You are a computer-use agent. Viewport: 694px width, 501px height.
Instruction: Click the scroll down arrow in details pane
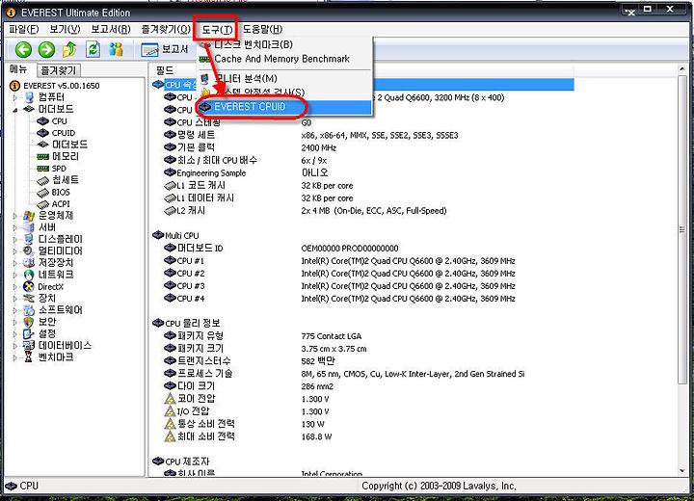coord(681,471)
